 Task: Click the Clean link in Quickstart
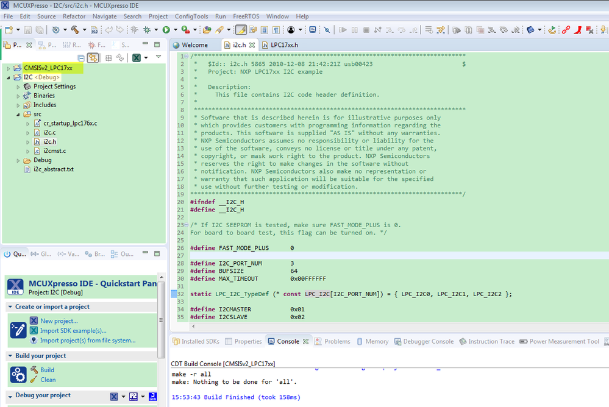[x=48, y=380]
